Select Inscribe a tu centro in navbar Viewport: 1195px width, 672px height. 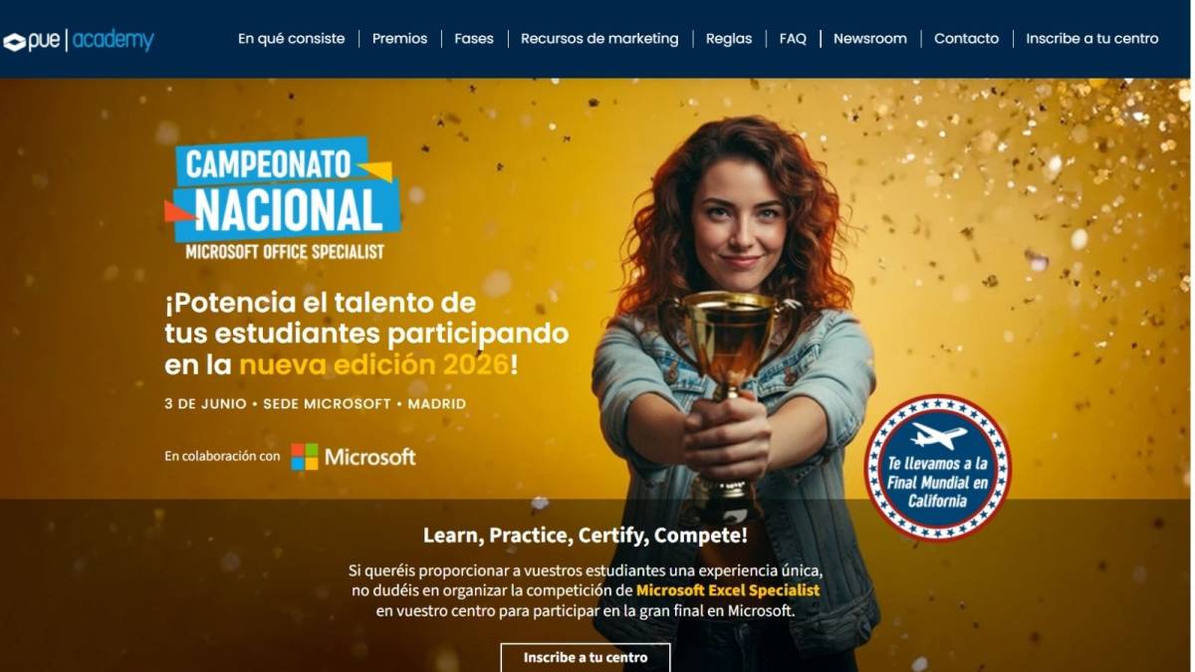(x=1092, y=39)
